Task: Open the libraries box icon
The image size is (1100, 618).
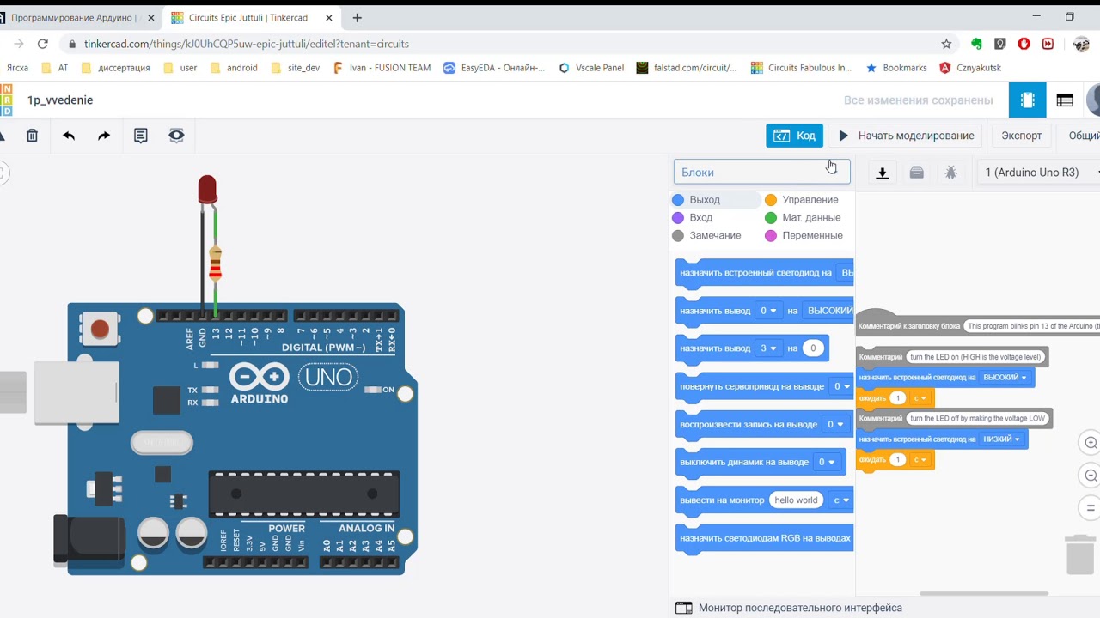Action: click(916, 173)
